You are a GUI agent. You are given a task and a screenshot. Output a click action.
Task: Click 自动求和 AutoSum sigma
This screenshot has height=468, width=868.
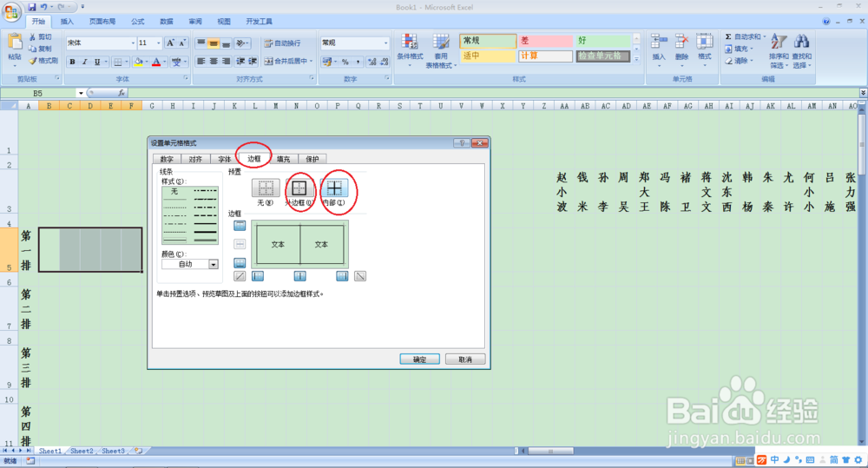[745, 36]
